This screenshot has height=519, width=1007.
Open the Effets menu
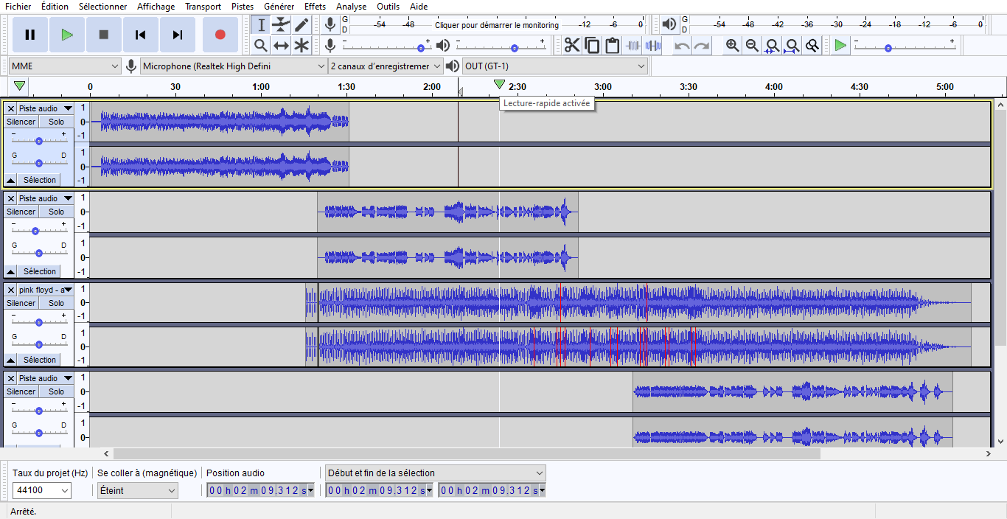(315, 6)
